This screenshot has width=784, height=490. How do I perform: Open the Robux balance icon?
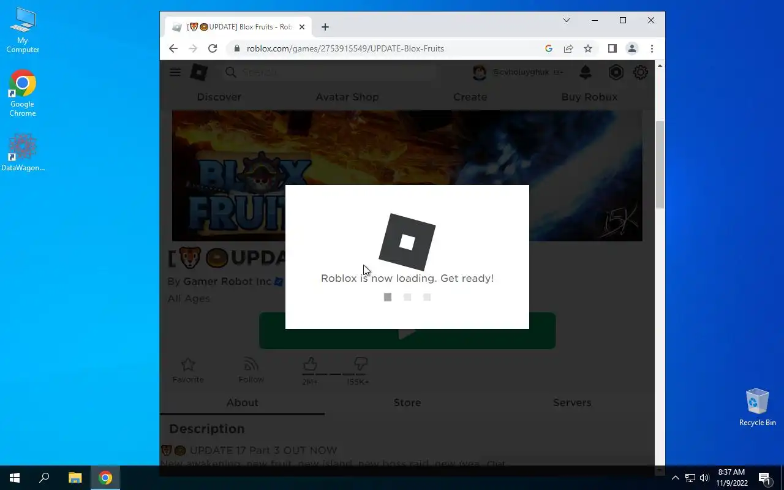click(x=616, y=72)
